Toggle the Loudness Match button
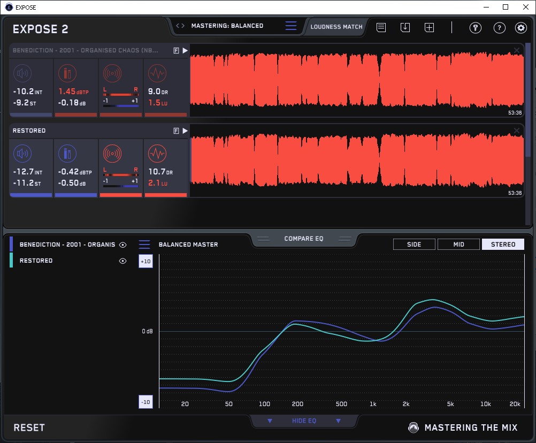Image resolution: width=536 pixels, height=443 pixels. pos(336,26)
